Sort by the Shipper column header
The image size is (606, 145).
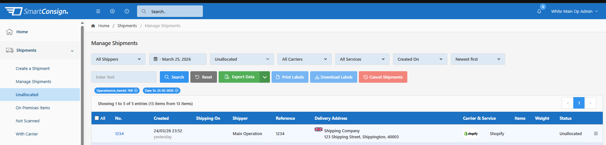click(x=240, y=118)
